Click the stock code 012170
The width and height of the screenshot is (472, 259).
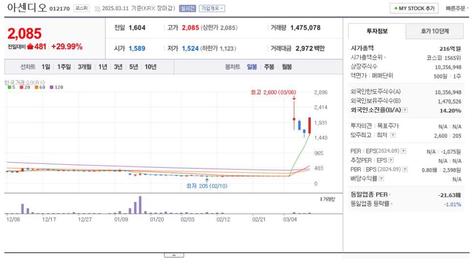[x=60, y=9]
